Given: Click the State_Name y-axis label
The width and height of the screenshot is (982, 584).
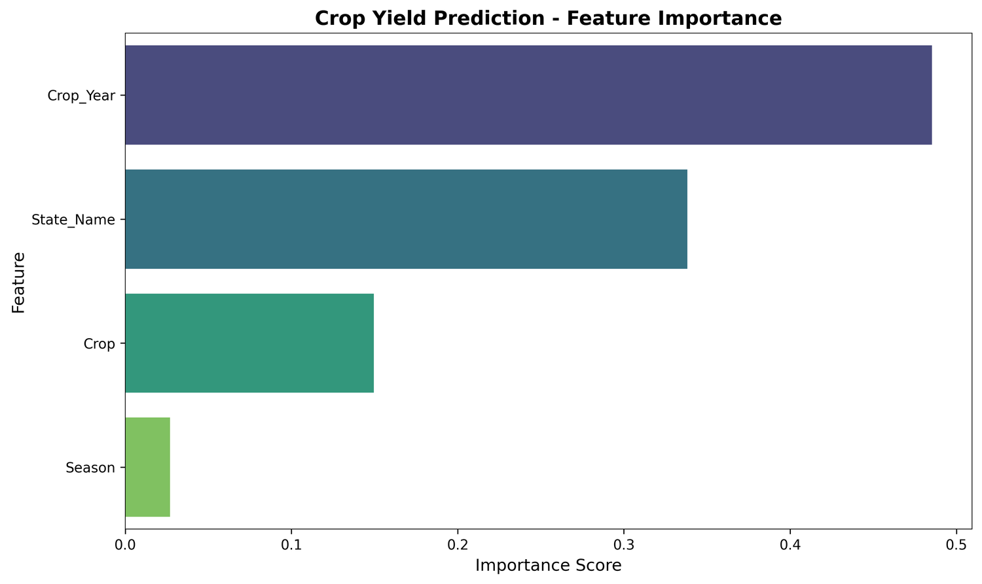Looking at the screenshot, I should [73, 220].
